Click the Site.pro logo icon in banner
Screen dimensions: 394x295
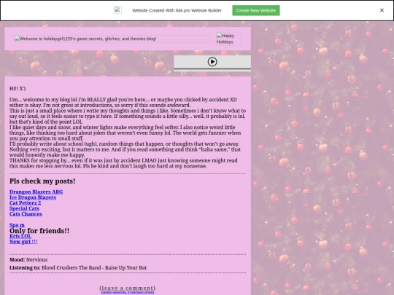118,9
